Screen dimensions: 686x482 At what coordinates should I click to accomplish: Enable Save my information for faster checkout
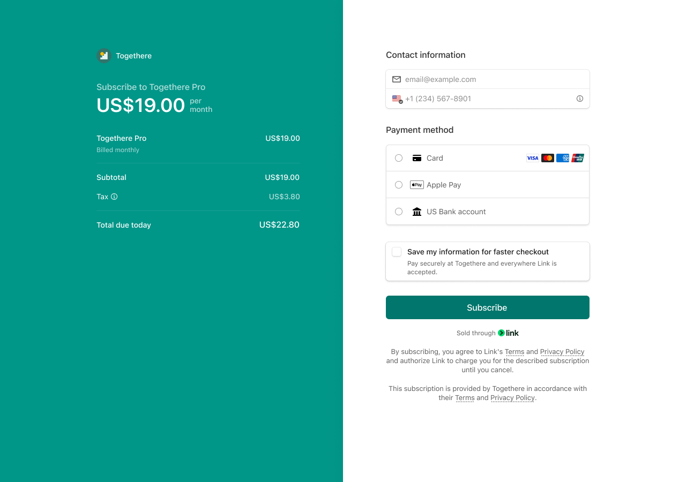pyautogui.click(x=397, y=252)
